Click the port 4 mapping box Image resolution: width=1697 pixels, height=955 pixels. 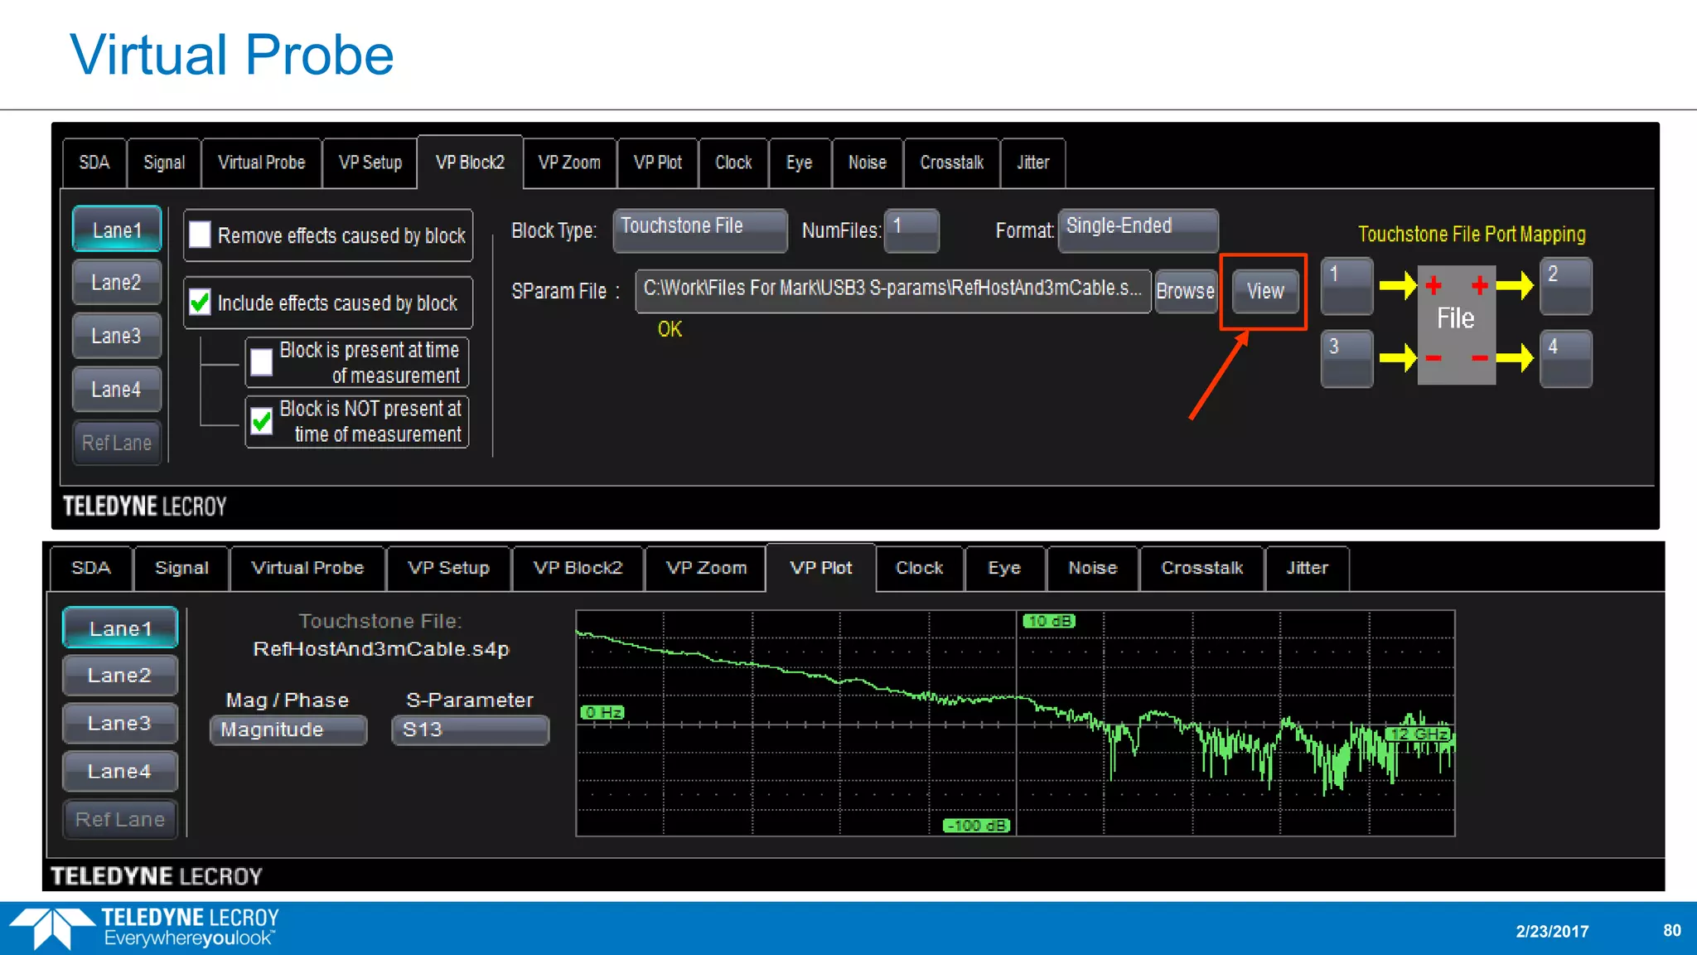1565,358
